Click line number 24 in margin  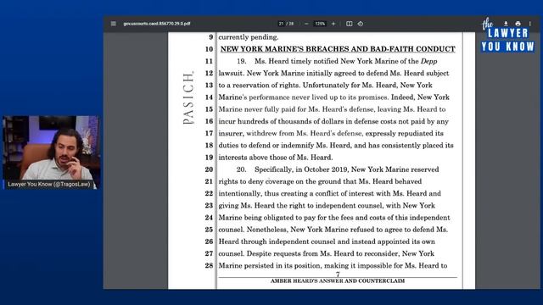coord(209,218)
